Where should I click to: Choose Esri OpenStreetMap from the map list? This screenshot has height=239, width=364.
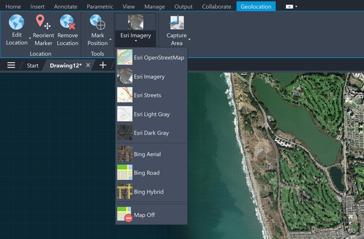tap(151, 57)
